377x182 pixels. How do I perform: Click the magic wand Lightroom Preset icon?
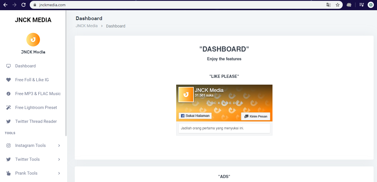click(8, 108)
